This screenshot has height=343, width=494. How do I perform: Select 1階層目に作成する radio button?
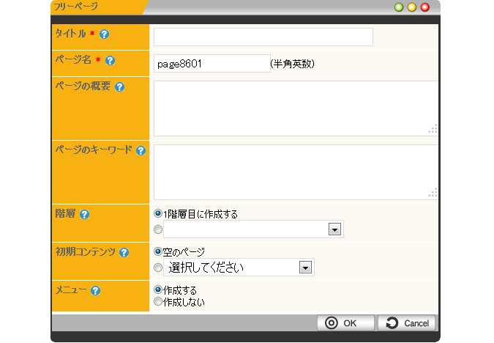pyautogui.click(x=158, y=213)
